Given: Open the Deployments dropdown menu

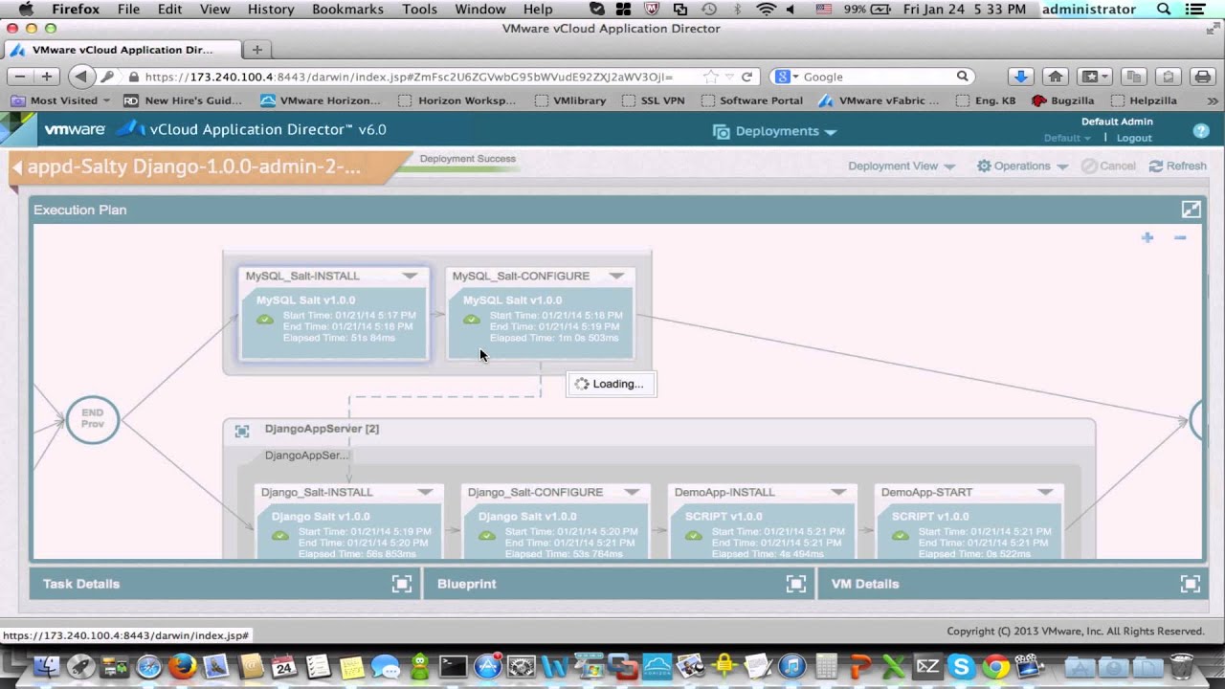Looking at the screenshot, I should pos(775,131).
